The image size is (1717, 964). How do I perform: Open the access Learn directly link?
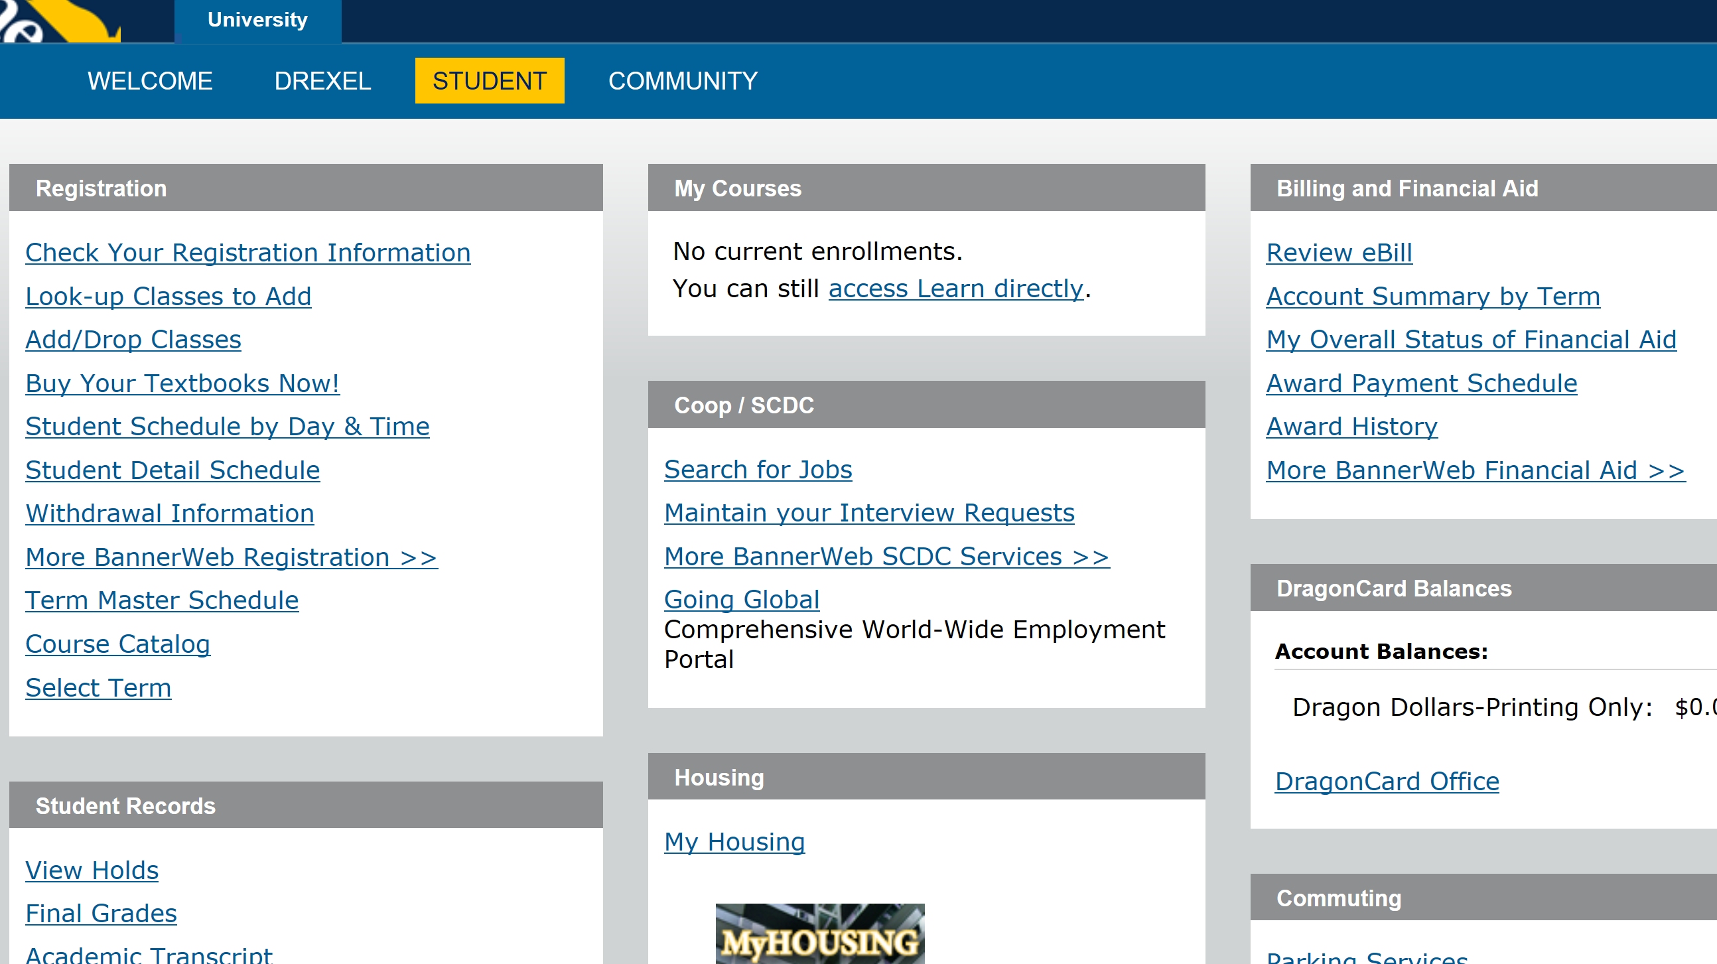pos(956,289)
